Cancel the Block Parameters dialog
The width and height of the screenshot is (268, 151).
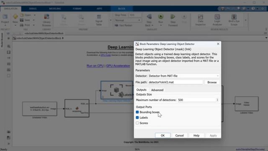(180, 135)
